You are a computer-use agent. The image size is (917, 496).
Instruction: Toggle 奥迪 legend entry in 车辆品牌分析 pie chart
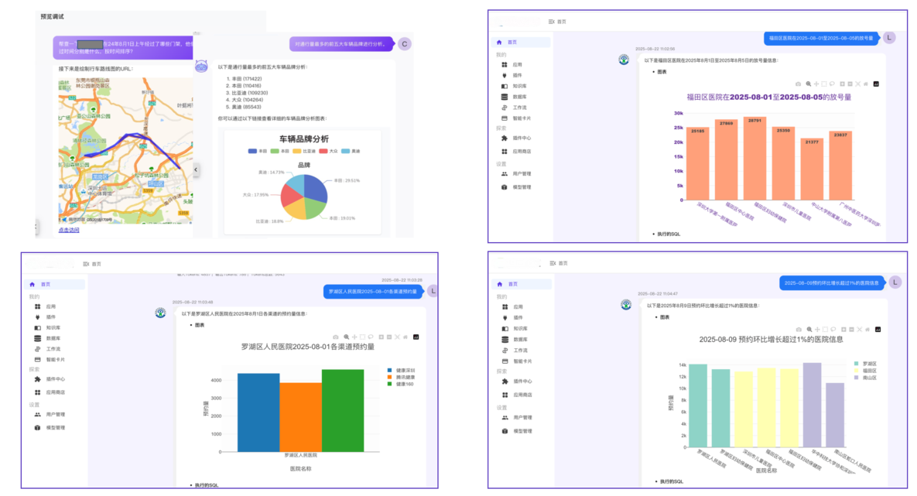[x=351, y=151]
